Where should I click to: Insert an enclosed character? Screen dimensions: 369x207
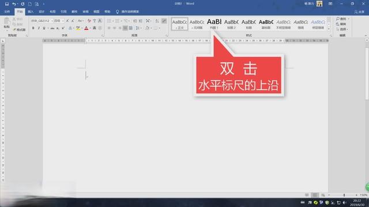coord(100,28)
